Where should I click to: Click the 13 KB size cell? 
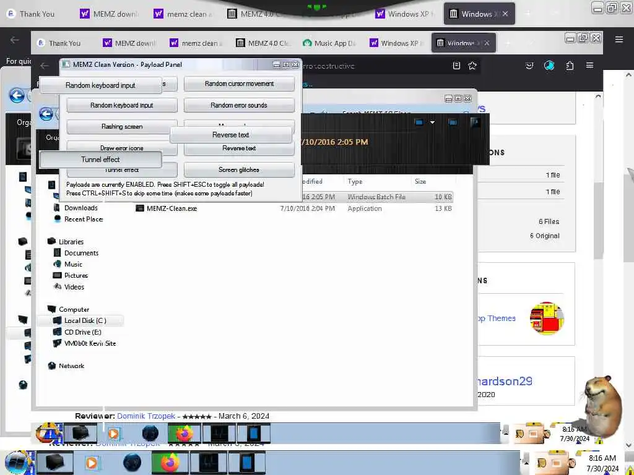coord(443,208)
